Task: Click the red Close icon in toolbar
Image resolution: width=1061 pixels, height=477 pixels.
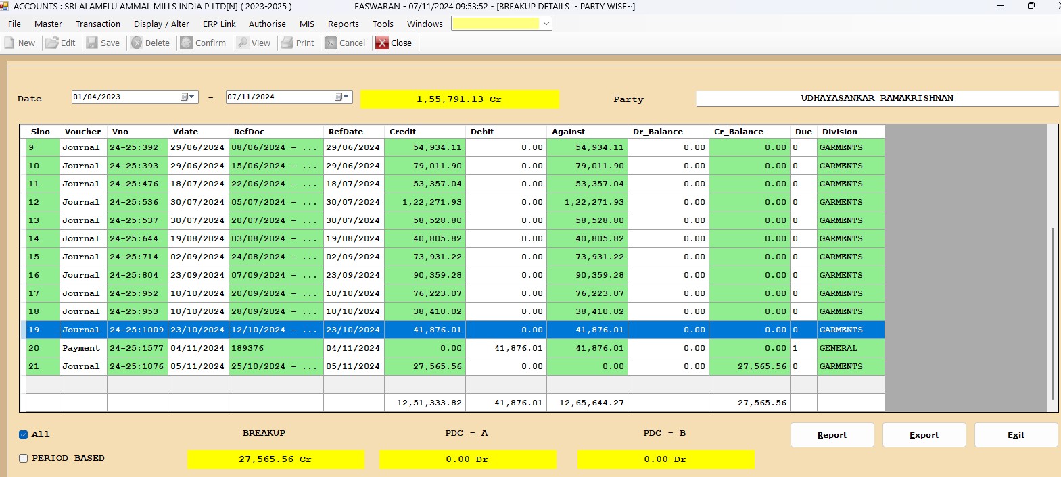Action: point(382,43)
